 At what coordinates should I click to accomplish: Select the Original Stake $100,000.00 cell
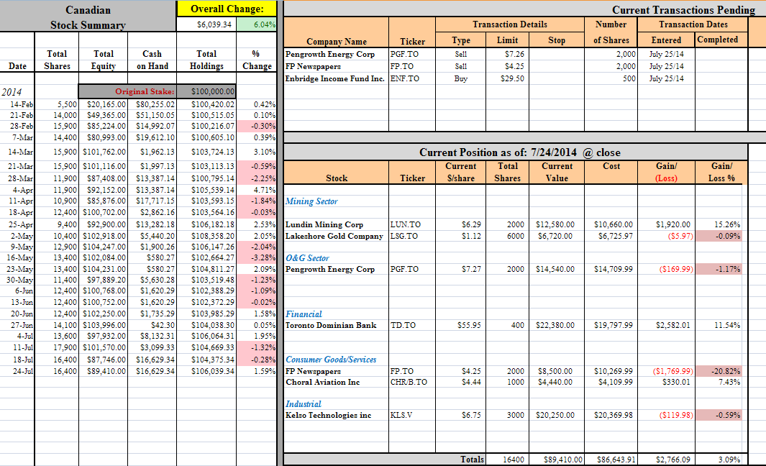(206, 91)
